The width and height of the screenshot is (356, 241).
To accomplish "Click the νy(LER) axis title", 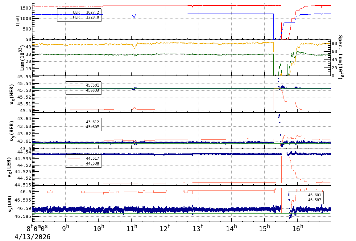I will pyautogui.click(x=10, y=203).
